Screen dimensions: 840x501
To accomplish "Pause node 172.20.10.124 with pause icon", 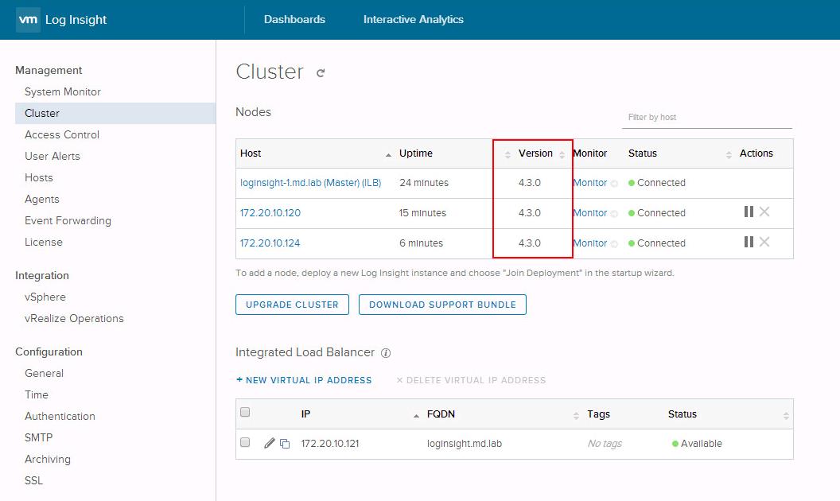I will pos(749,242).
